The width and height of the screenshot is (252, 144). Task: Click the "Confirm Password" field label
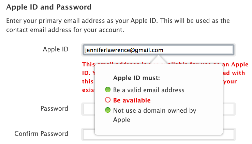[41, 133]
